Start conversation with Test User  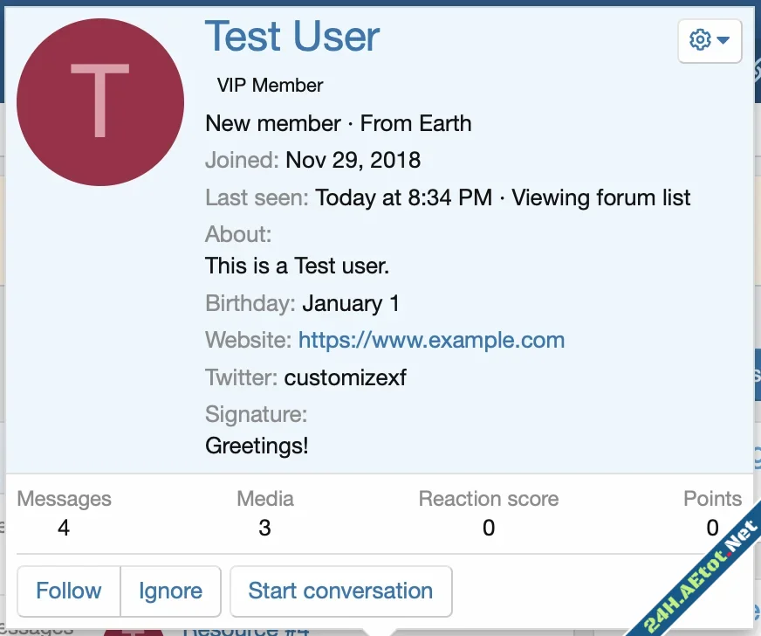[340, 591]
